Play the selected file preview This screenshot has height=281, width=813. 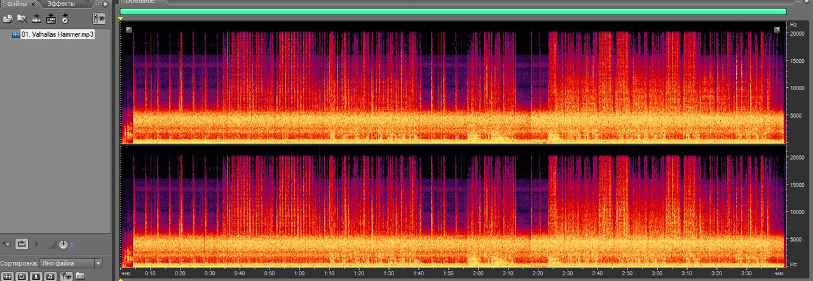(x=36, y=243)
